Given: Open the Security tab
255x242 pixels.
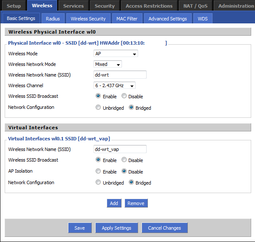Looking at the screenshot, I should point(105,6).
